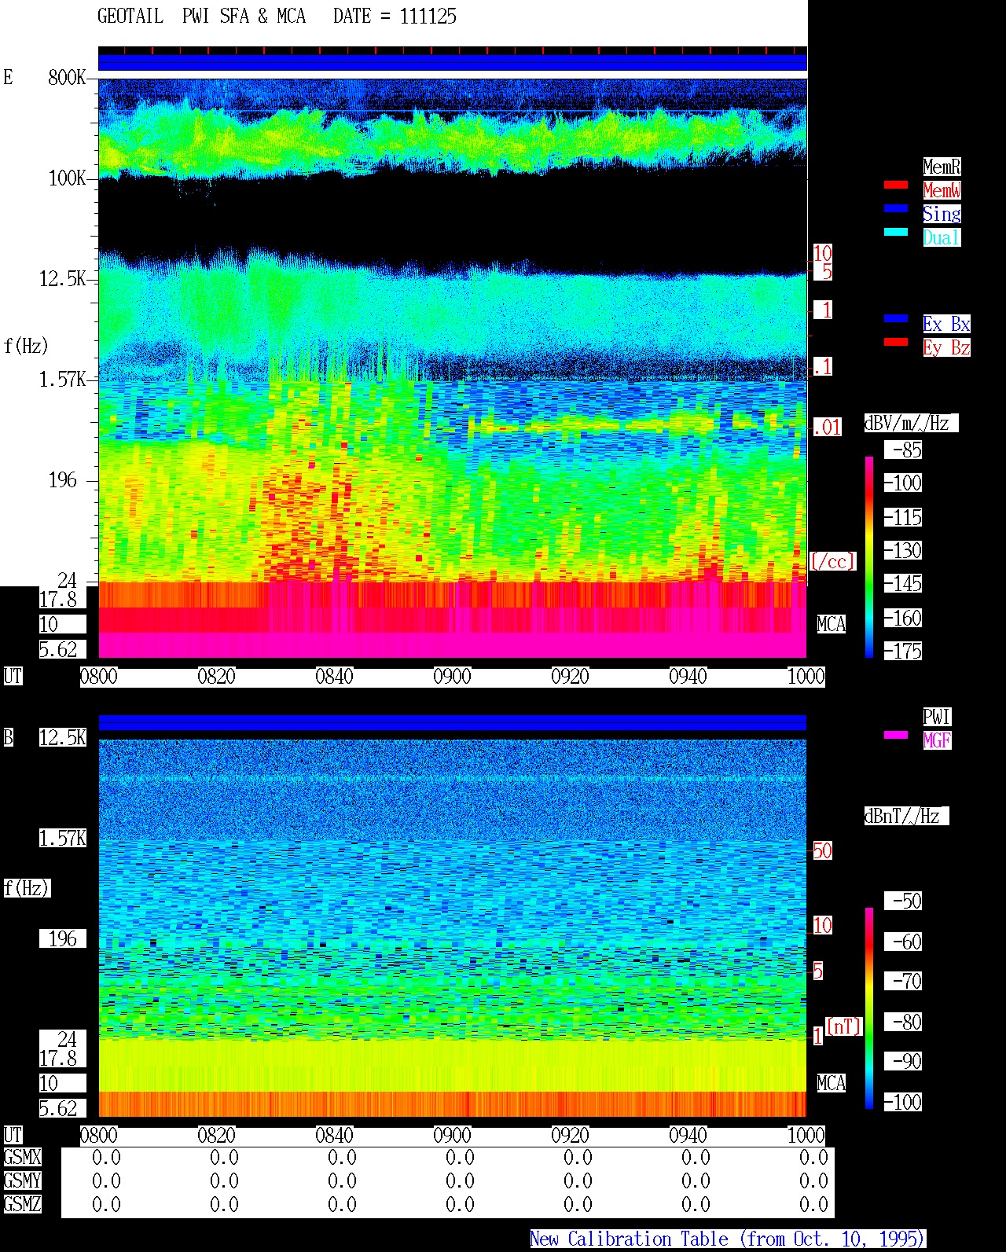Click the 800K frequency label on E panel
1006x1252 pixels.
(x=68, y=78)
